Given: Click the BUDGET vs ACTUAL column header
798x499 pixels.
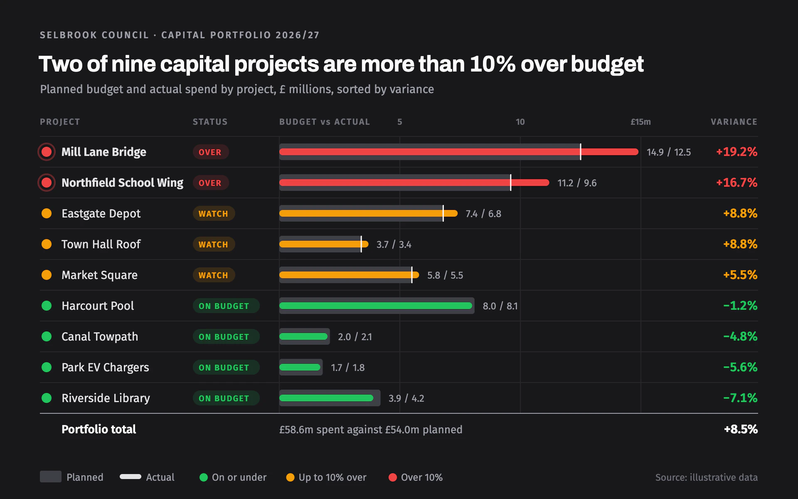Looking at the screenshot, I should (x=325, y=122).
